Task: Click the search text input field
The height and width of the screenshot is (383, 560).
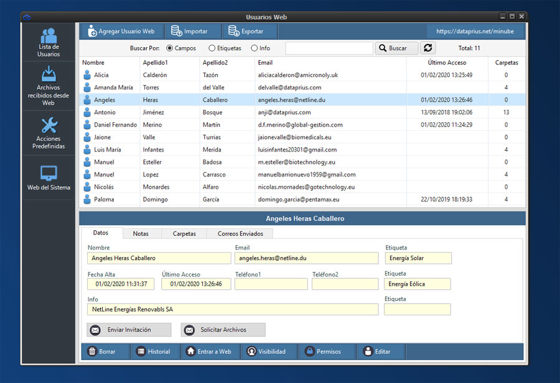Action: 329,48
